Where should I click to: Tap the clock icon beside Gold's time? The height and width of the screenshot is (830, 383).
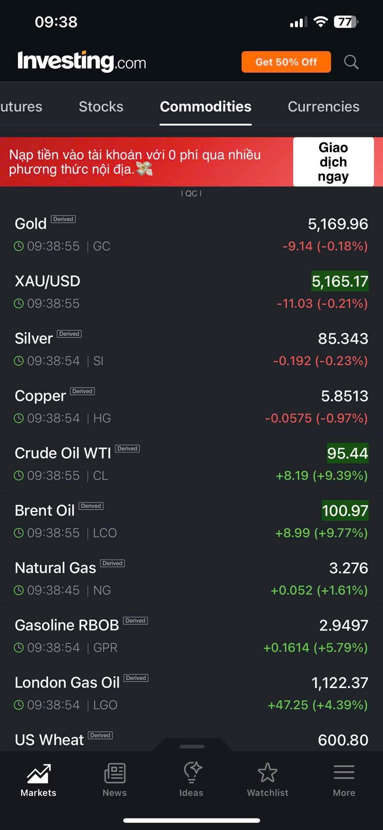point(19,246)
